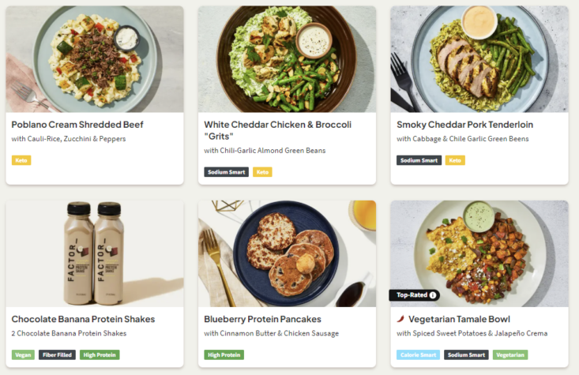Click the Fiber Filled tag

[58, 354]
